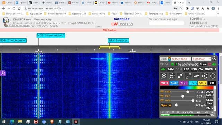The width and height of the screenshot is (222, 125).
Task: Open the browser extensions puzzle icon
Action: point(208,8)
